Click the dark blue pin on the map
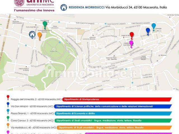Viewport: 179px width, 134px height. pos(148,32)
